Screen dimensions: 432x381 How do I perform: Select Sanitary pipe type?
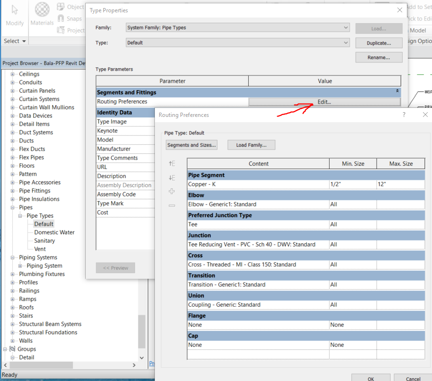pyautogui.click(x=45, y=240)
